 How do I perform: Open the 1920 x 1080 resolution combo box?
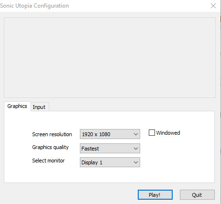tap(110, 134)
